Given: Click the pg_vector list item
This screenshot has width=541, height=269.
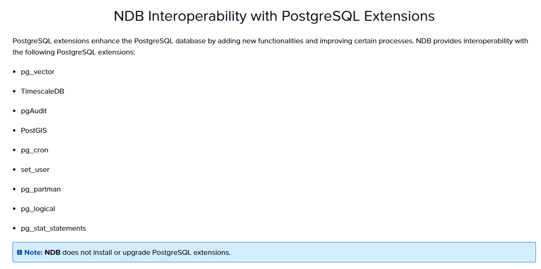Looking at the screenshot, I should pyautogui.click(x=38, y=72).
